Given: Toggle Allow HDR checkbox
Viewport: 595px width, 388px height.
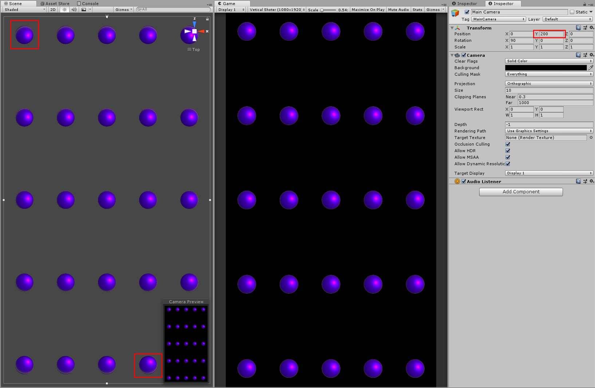Looking at the screenshot, I should (x=508, y=151).
